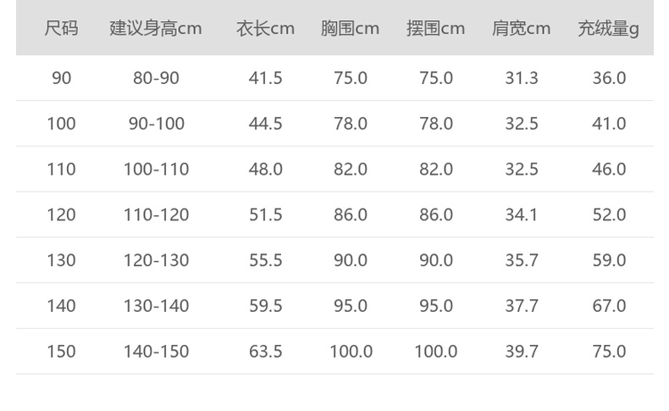Viewport: 669px width, 411px height.
Task: Click the 59.0 down fill value
Action: pos(608,260)
